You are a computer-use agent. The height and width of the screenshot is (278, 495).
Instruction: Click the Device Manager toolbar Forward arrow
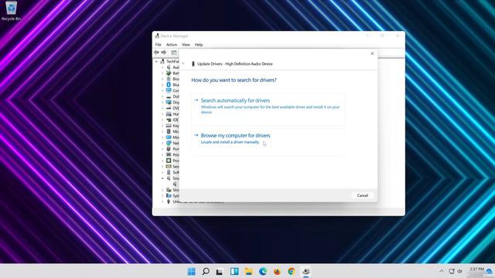pos(163,53)
